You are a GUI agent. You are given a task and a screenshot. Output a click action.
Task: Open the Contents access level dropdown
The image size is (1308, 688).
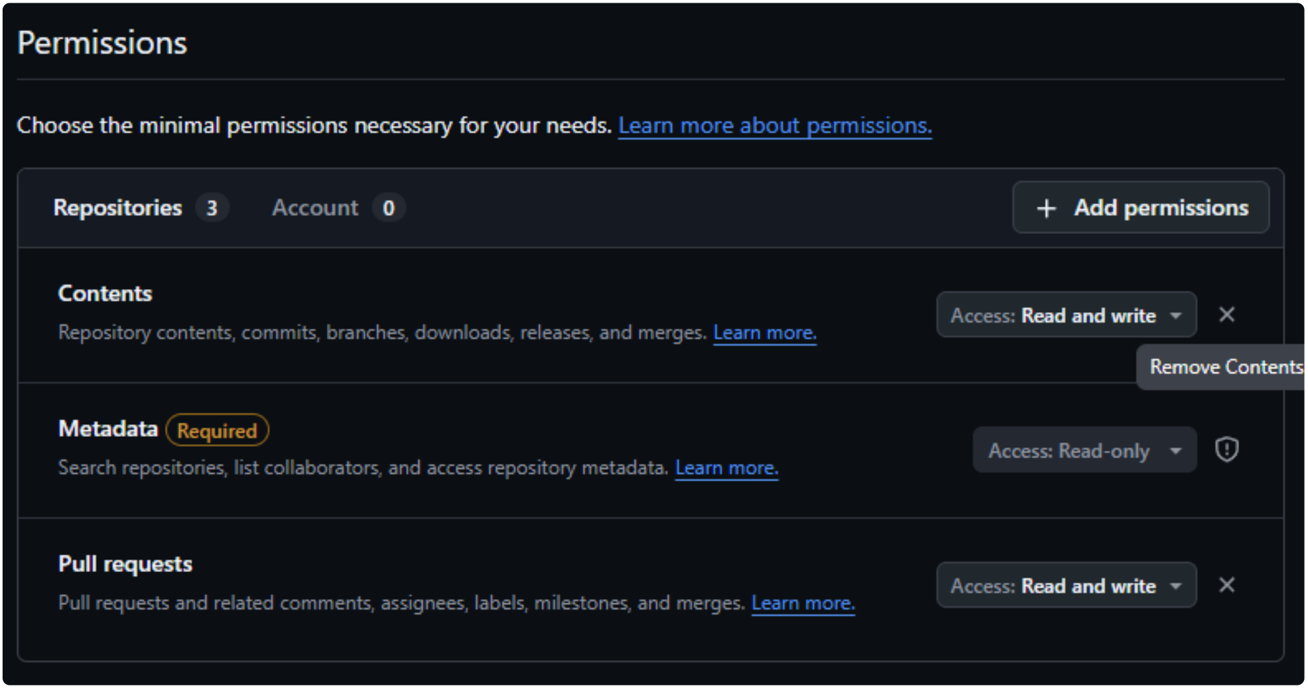point(1066,315)
